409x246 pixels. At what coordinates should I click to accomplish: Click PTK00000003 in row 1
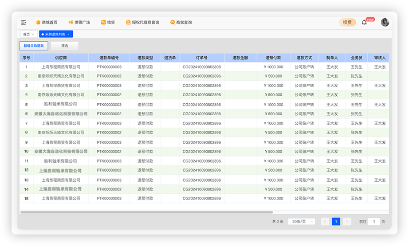pyautogui.click(x=109, y=67)
